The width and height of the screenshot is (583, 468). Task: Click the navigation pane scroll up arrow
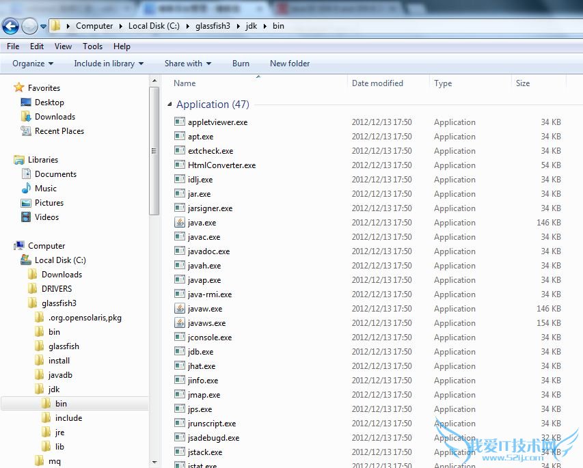(x=154, y=81)
